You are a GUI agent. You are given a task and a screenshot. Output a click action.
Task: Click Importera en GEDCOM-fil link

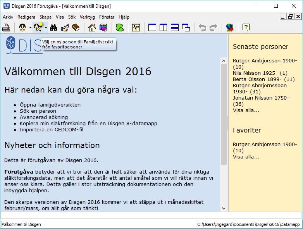[x=52, y=129]
